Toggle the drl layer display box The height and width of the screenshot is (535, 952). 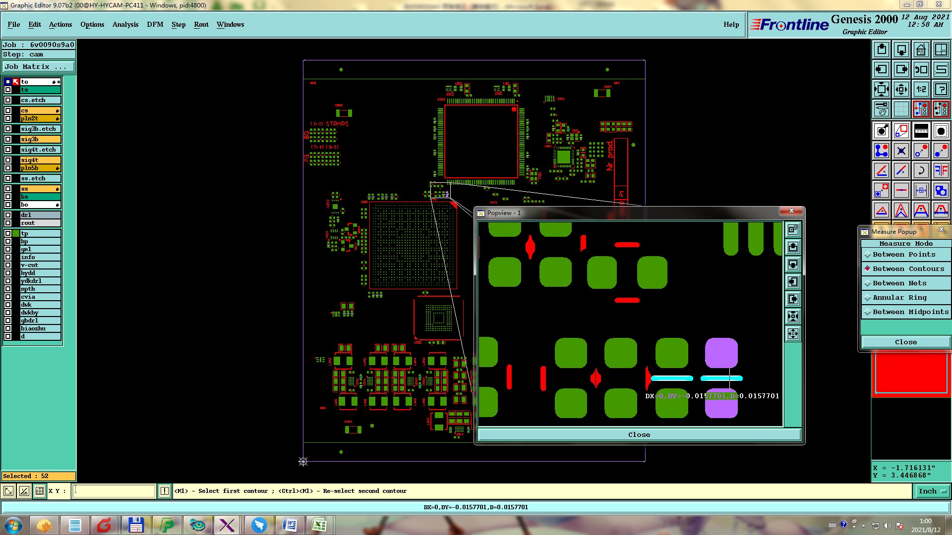click(x=8, y=215)
